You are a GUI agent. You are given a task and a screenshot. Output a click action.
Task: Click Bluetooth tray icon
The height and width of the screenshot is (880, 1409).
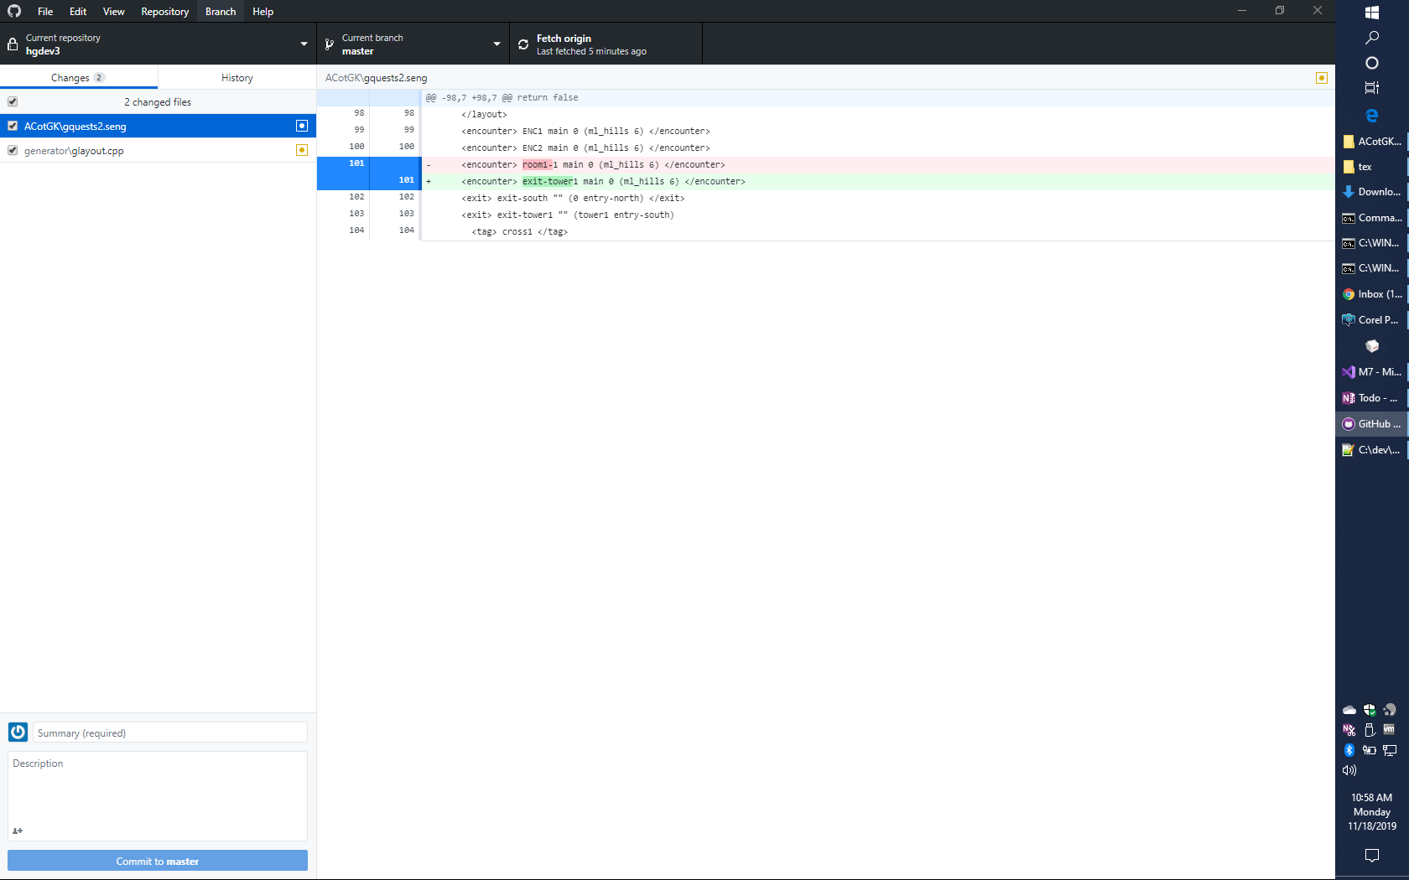click(1349, 750)
